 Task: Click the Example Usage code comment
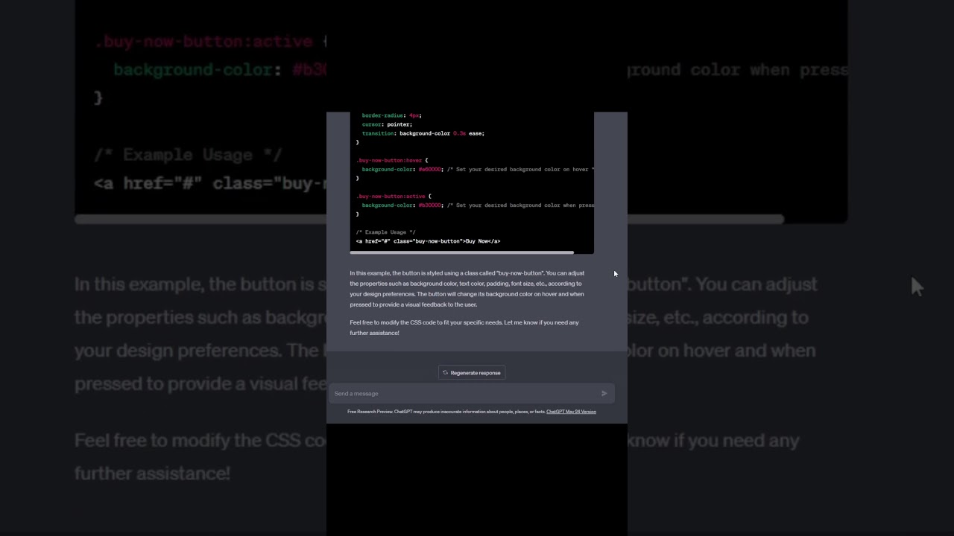385,232
